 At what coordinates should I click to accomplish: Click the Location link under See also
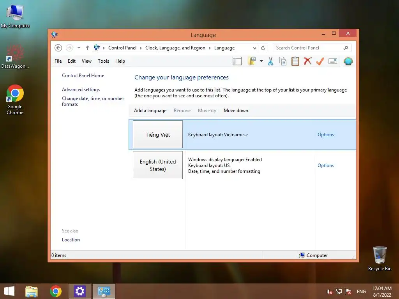coord(71,240)
